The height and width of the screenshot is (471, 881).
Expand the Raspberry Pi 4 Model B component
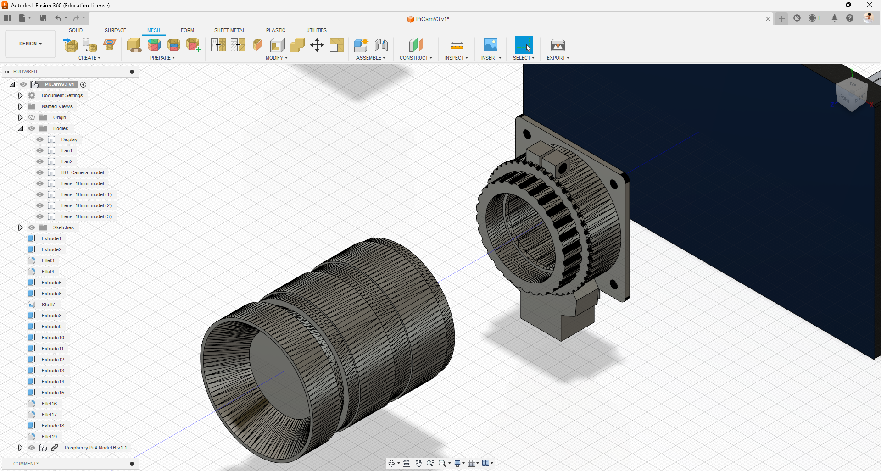pos(20,448)
